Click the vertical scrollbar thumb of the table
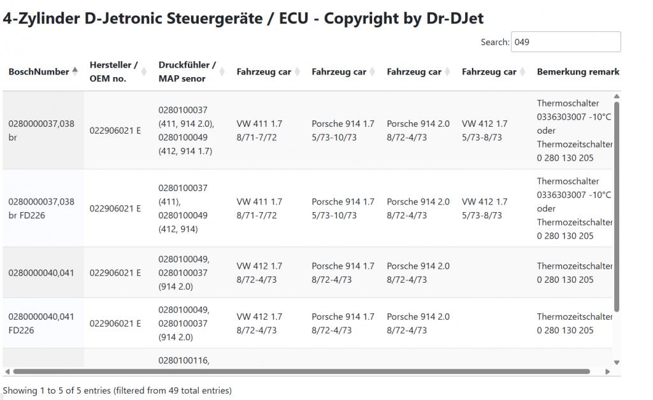Screen dimensions: 653x400 (x=616, y=204)
